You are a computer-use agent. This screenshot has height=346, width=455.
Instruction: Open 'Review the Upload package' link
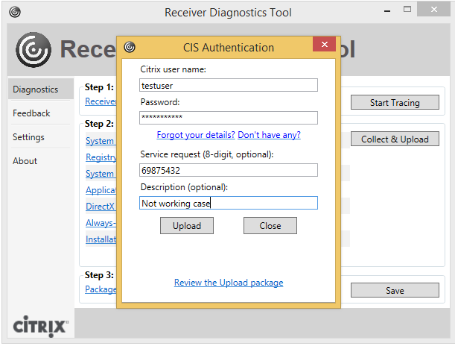[x=229, y=283]
